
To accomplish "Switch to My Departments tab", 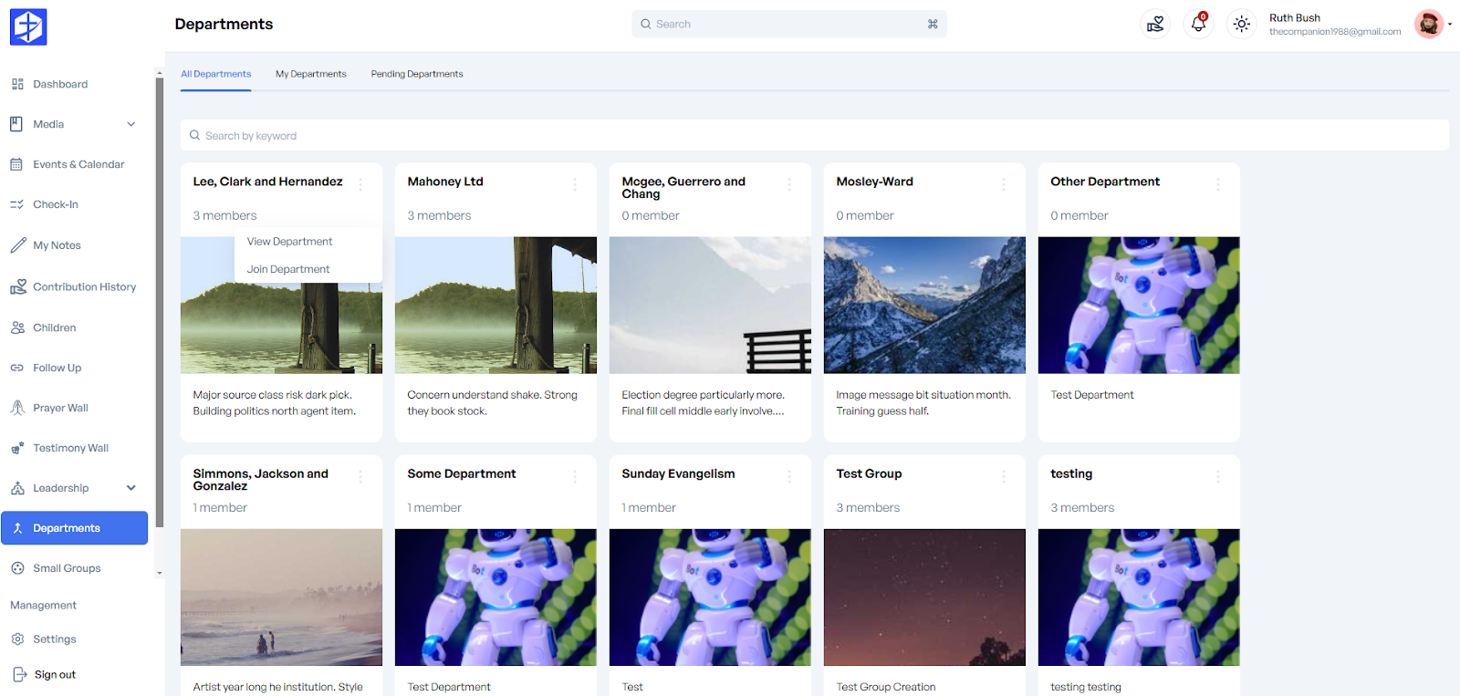I will [x=311, y=74].
